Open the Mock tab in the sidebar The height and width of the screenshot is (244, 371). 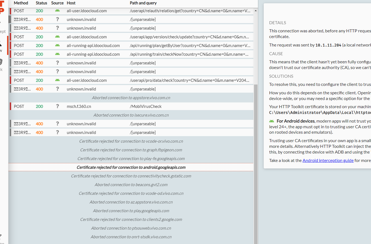pyautogui.click(x=2, y=62)
